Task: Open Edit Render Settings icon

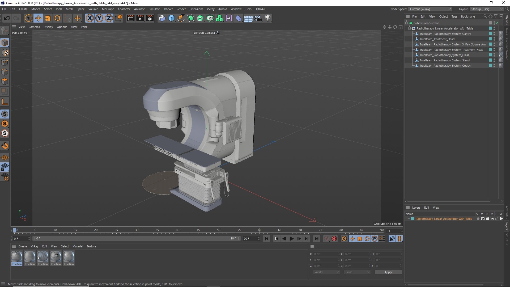Action: [150, 18]
